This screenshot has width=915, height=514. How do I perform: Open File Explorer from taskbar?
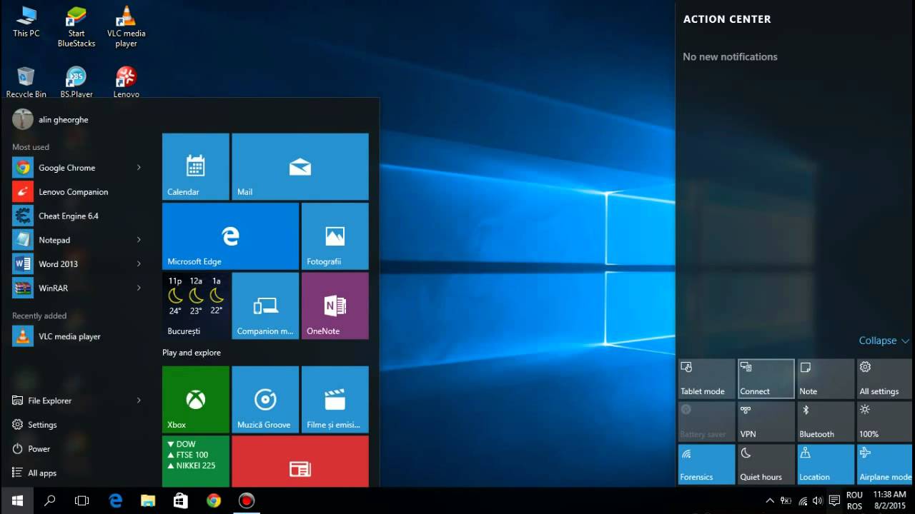coord(148,500)
